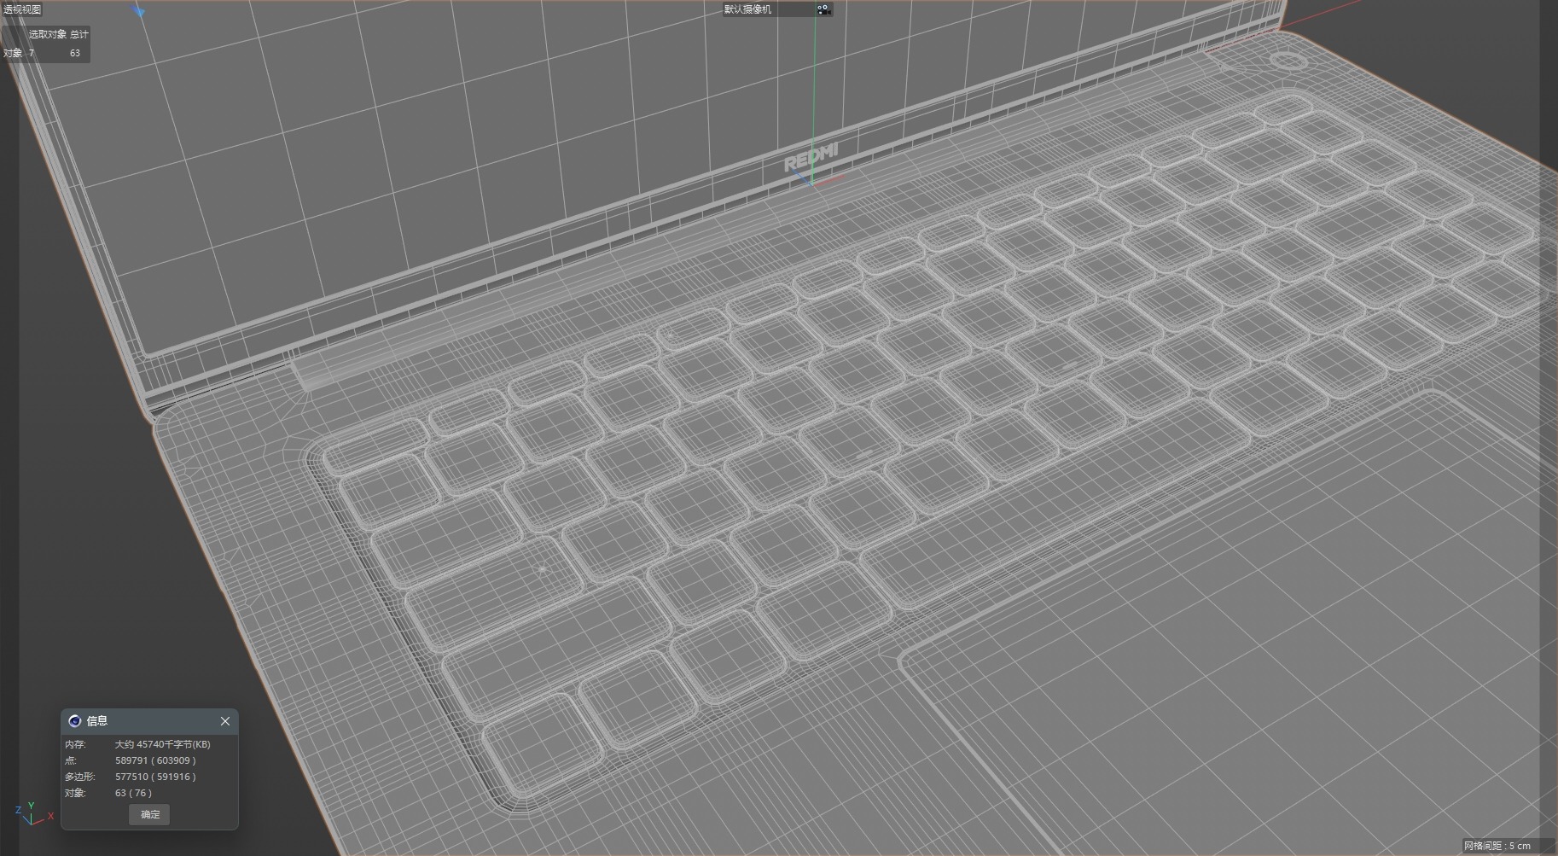
Task: Close the 信息 dialog with the X
Action: point(225,721)
